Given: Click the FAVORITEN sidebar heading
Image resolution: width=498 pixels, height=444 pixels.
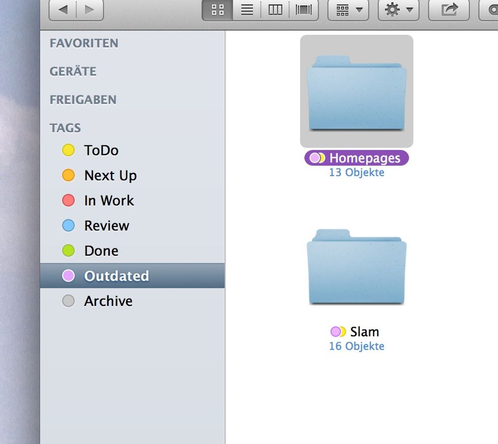Looking at the screenshot, I should [x=84, y=43].
